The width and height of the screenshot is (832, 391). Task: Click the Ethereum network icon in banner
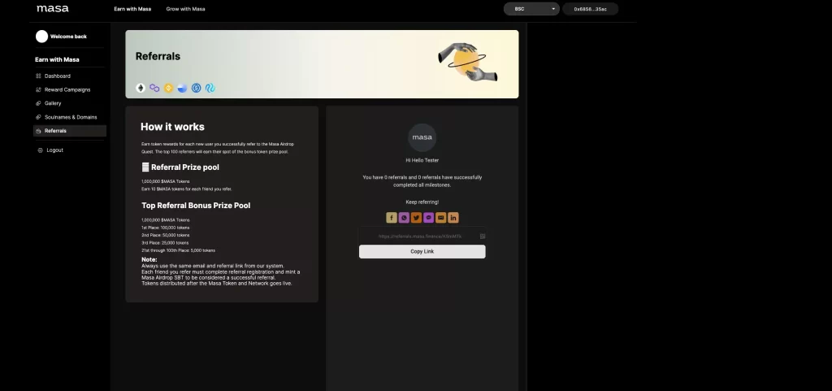click(x=141, y=88)
